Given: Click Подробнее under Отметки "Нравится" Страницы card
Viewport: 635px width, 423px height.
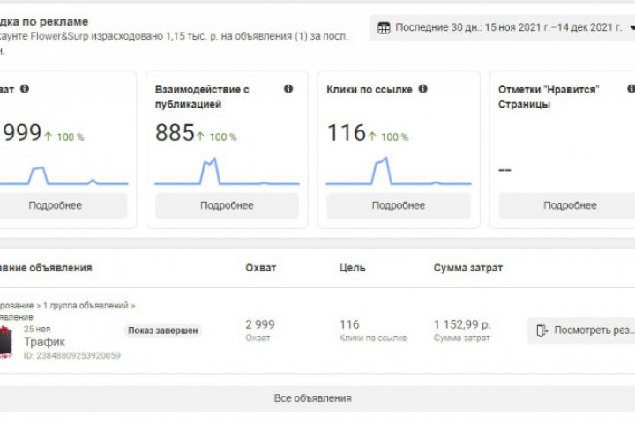Looking at the screenshot, I should tap(567, 205).
